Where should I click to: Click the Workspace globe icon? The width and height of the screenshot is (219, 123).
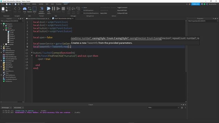click(4, 24)
